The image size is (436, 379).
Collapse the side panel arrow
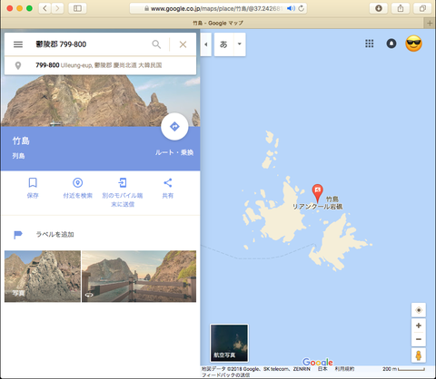tap(206, 44)
